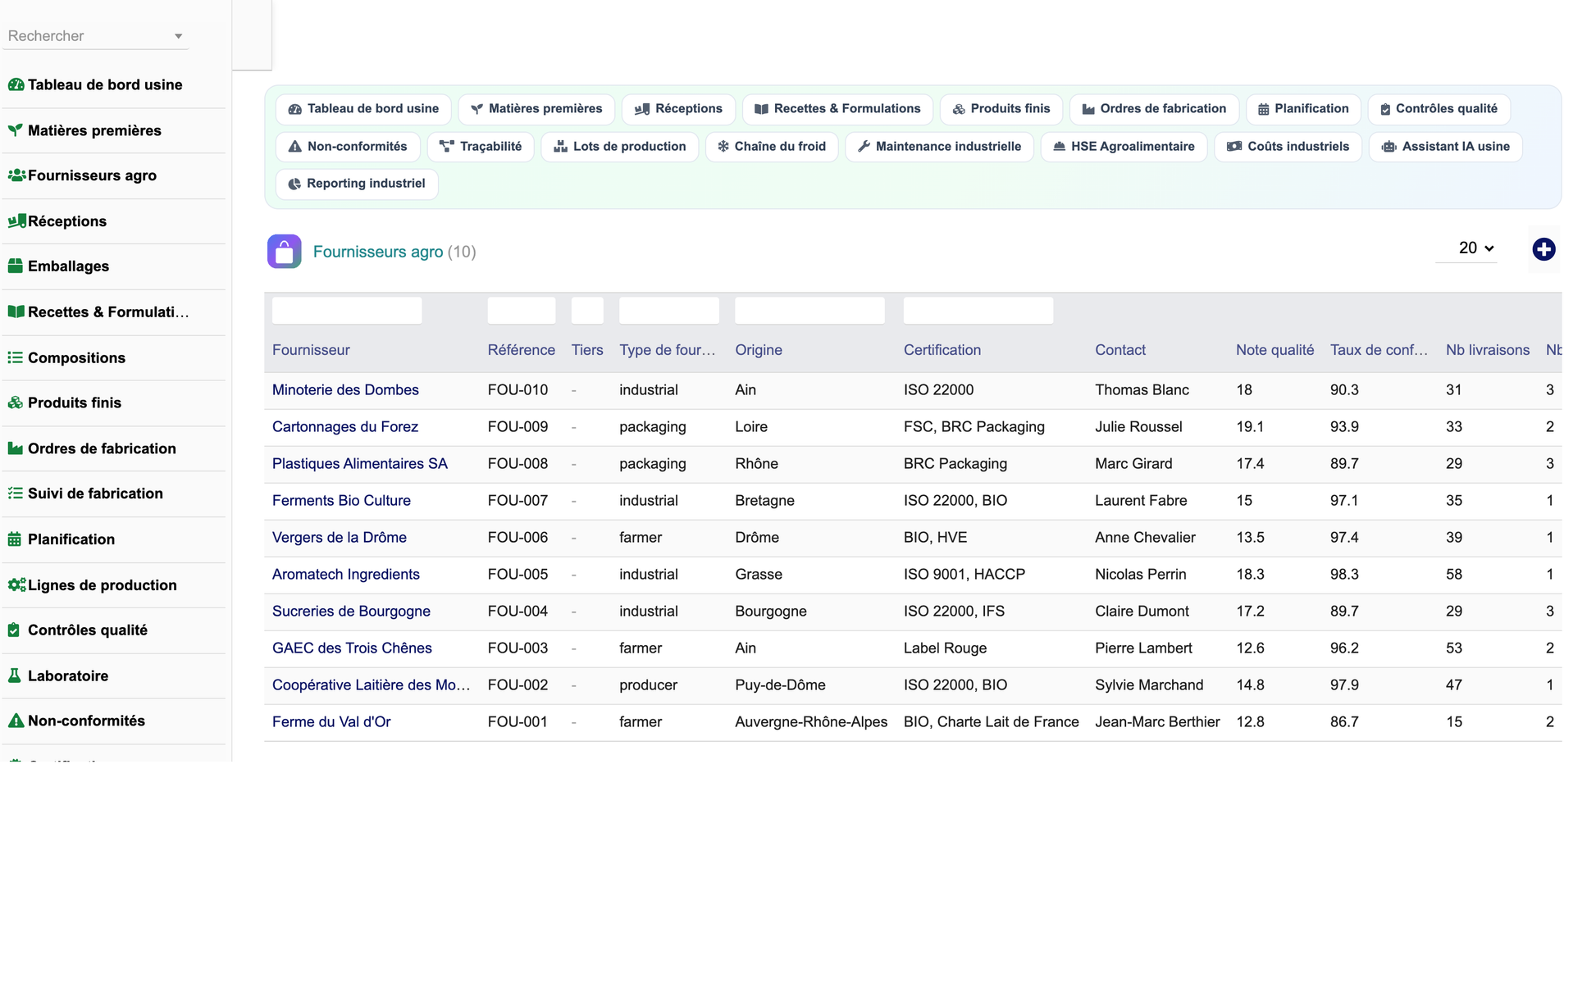The width and height of the screenshot is (1596, 987).
Task: Sort by Contact column header
Action: [x=1119, y=350]
